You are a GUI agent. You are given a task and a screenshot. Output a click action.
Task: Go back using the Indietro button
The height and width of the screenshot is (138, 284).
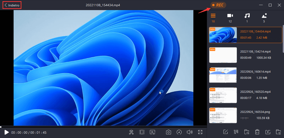point(12,5)
